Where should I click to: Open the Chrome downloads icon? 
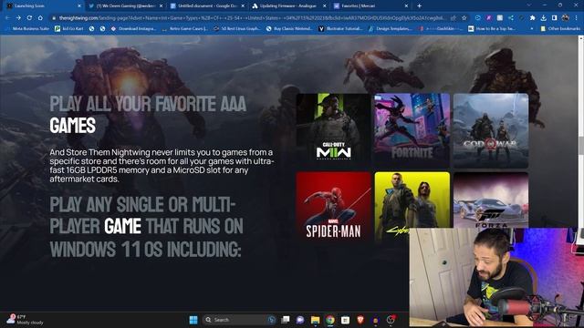click(544, 18)
